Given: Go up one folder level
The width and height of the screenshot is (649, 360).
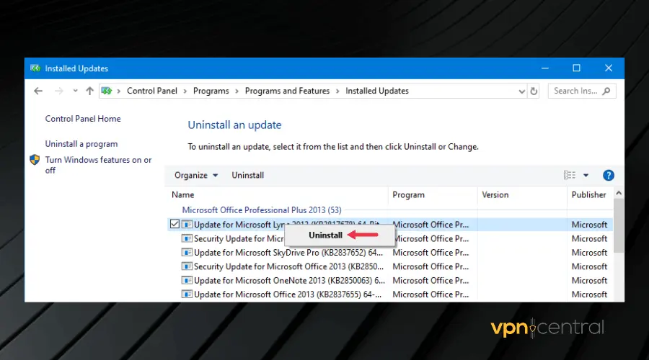Looking at the screenshot, I should 90,91.
